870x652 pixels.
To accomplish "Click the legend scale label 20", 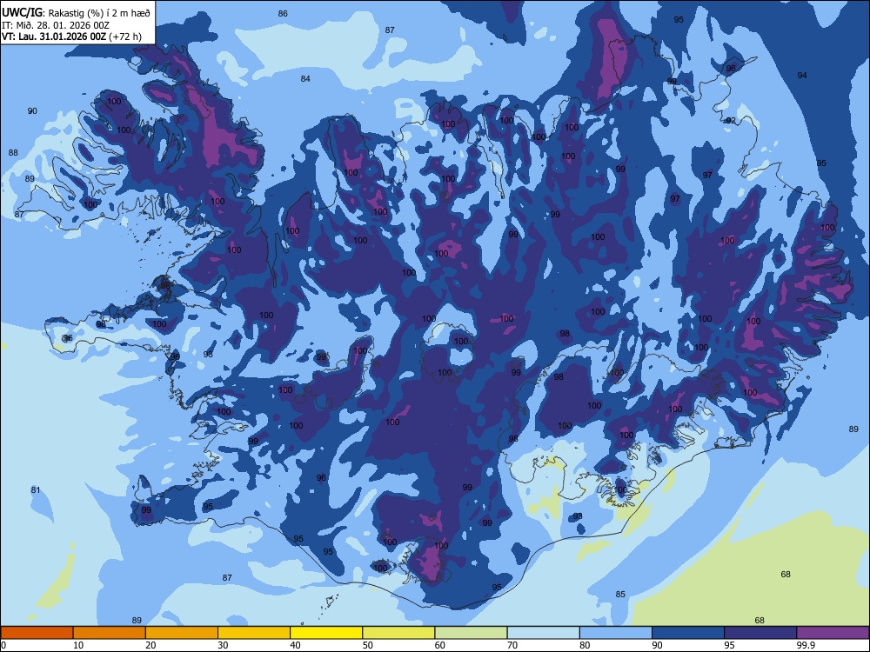I will pyautogui.click(x=151, y=645).
